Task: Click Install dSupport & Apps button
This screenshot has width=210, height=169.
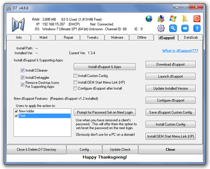Action: click(105, 67)
